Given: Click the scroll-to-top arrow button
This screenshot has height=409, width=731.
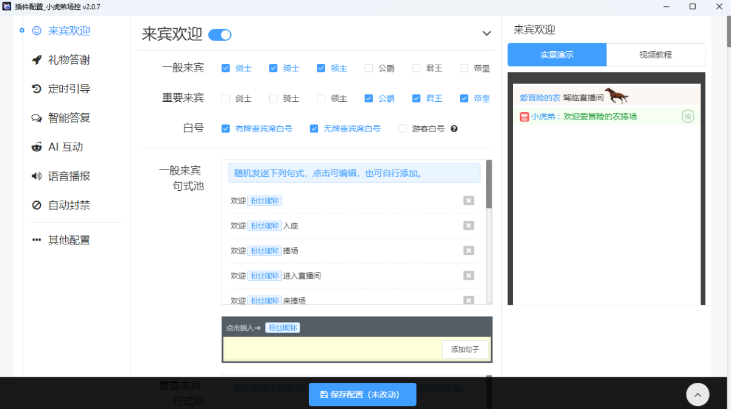Looking at the screenshot, I should pos(697,394).
